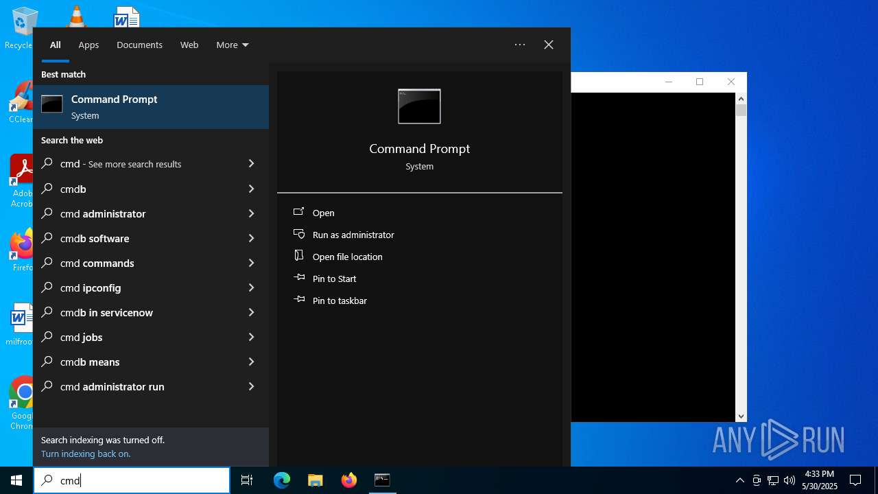
Task: Expand the 'cmd ipconfig' suggestion arrow
Action: tap(251, 287)
